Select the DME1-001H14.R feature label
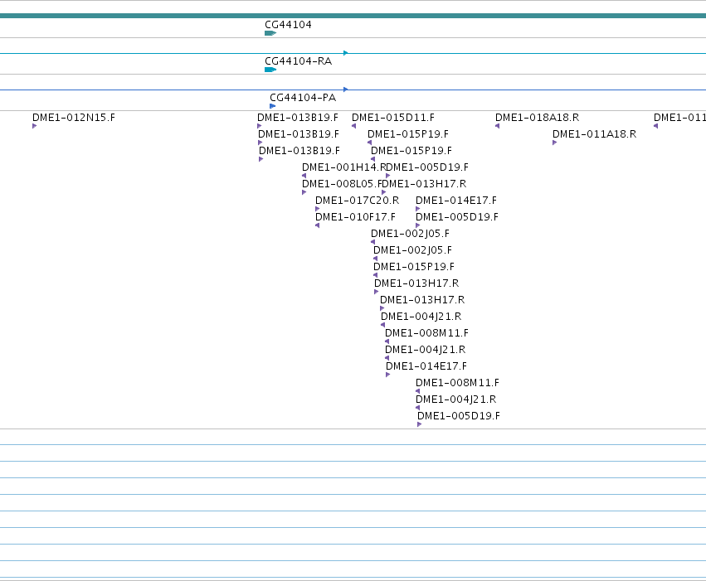 [344, 167]
